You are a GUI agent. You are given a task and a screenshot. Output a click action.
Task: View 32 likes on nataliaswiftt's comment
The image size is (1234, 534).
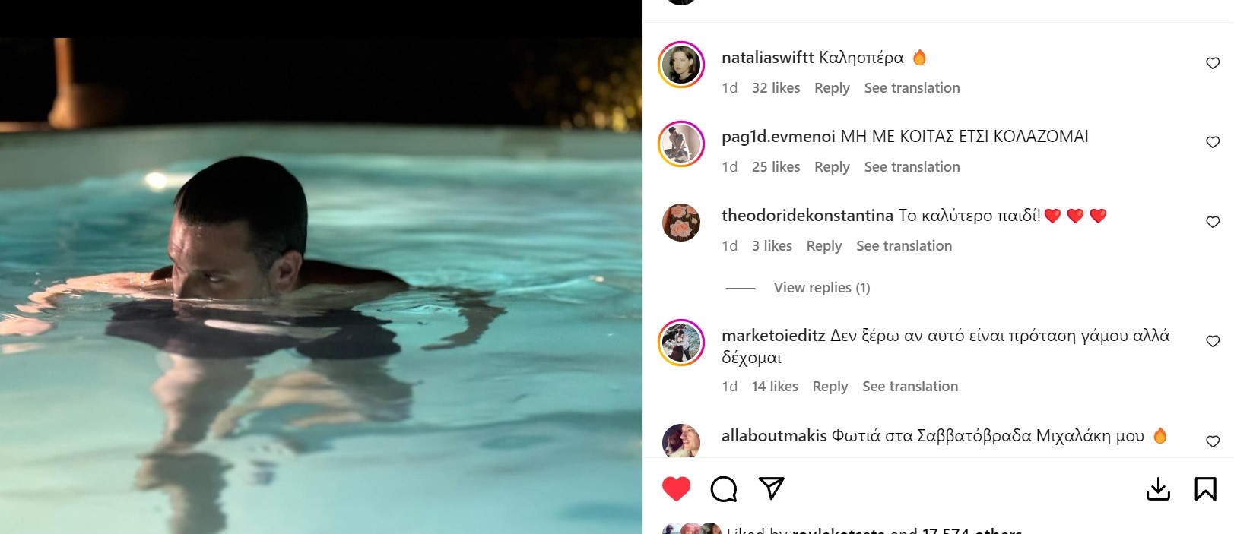[776, 88]
